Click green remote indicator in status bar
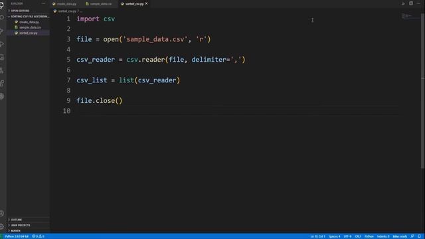The width and height of the screenshot is (425, 239). point(1,236)
